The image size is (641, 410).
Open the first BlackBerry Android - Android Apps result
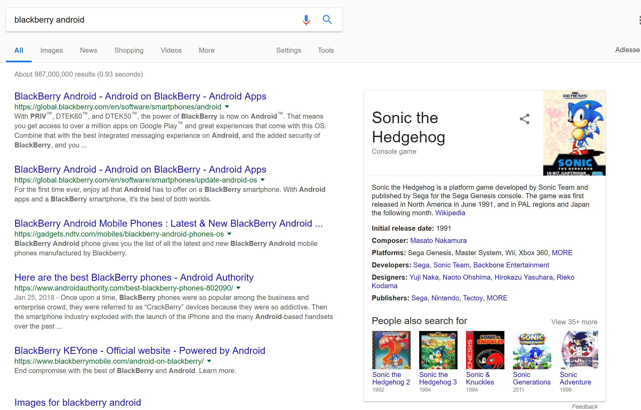pyautogui.click(x=140, y=96)
